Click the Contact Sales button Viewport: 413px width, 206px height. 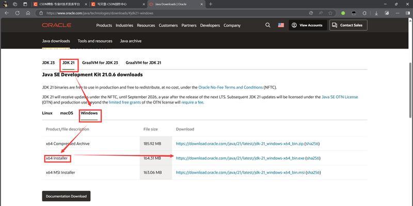(348, 25)
